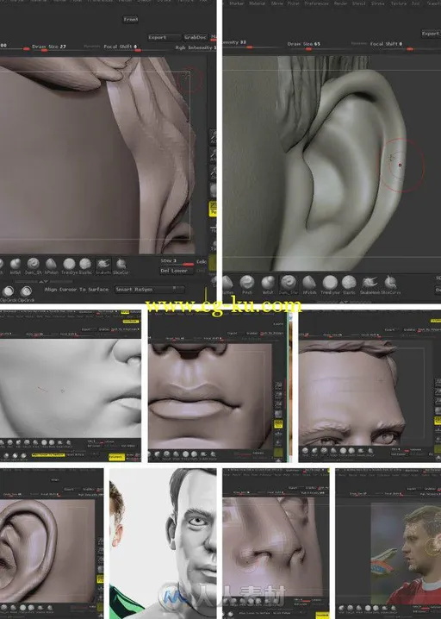441x619 pixels.
Task: Open the Marker menu
Action: click(237, 3)
